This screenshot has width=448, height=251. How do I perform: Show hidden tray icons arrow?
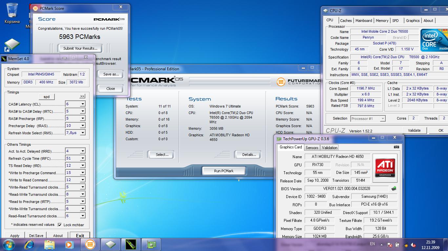(382, 244)
